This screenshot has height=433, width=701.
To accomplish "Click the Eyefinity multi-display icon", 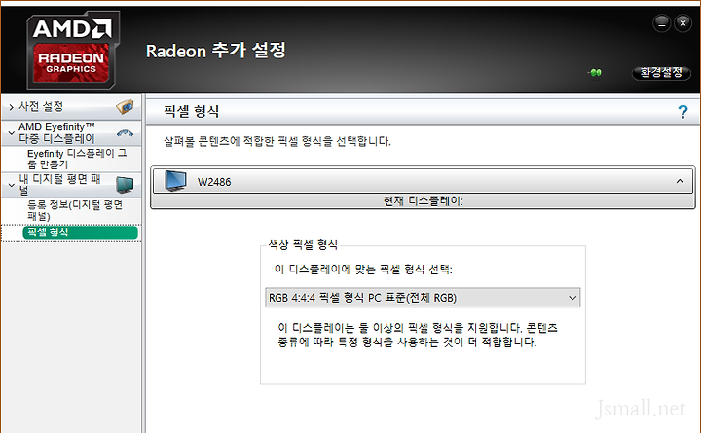I will [125, 132].
